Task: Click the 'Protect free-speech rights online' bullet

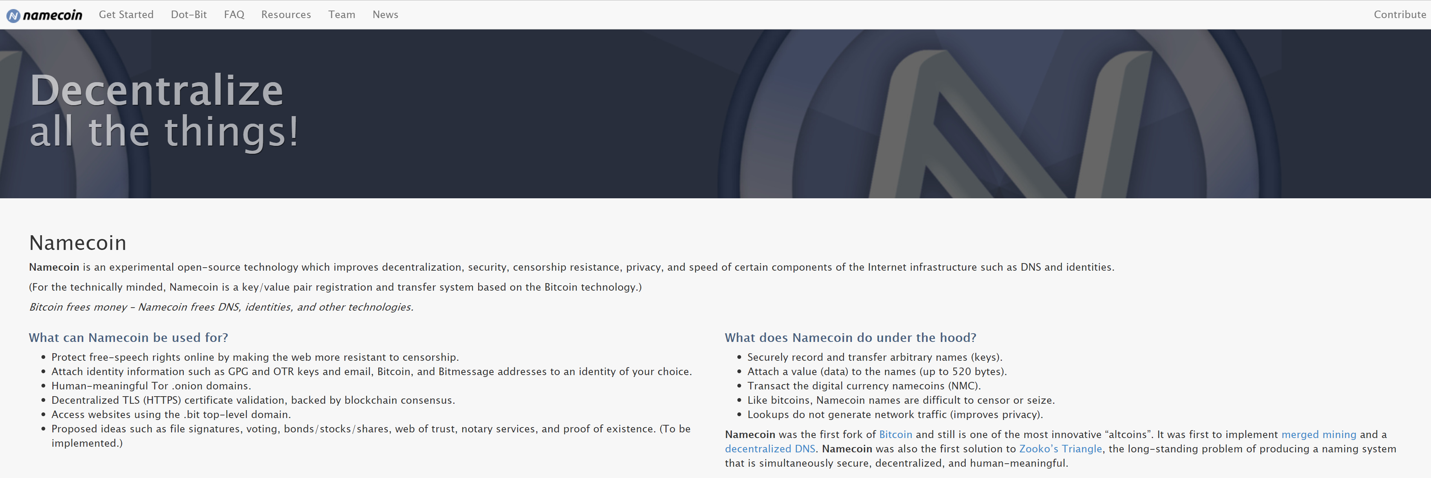Action: [x=255, y=357]
